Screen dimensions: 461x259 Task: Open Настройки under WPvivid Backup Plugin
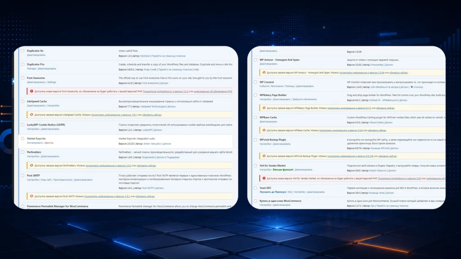click(x=266, y=144)
